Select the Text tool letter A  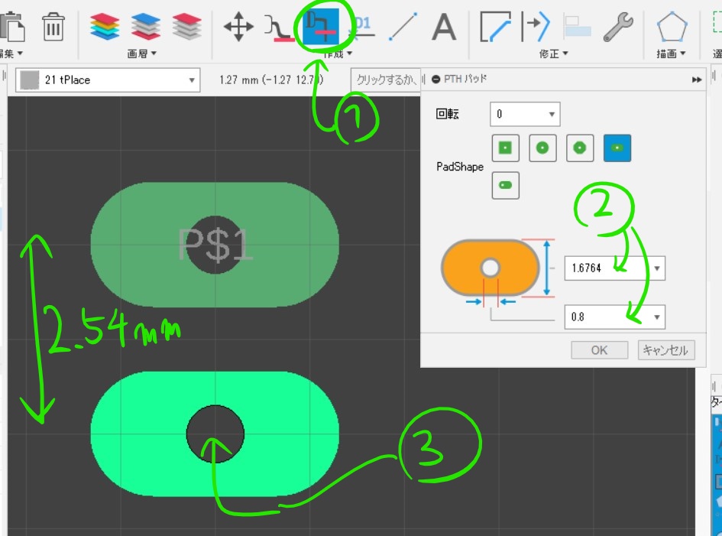444,27
